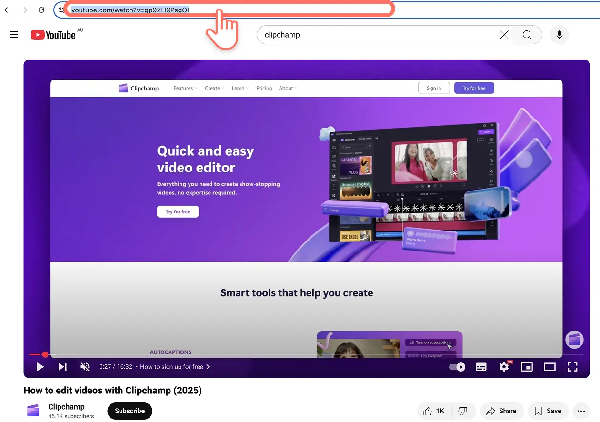Go to YouTube home via logo
600x422 pixels.
coord(53,35)
